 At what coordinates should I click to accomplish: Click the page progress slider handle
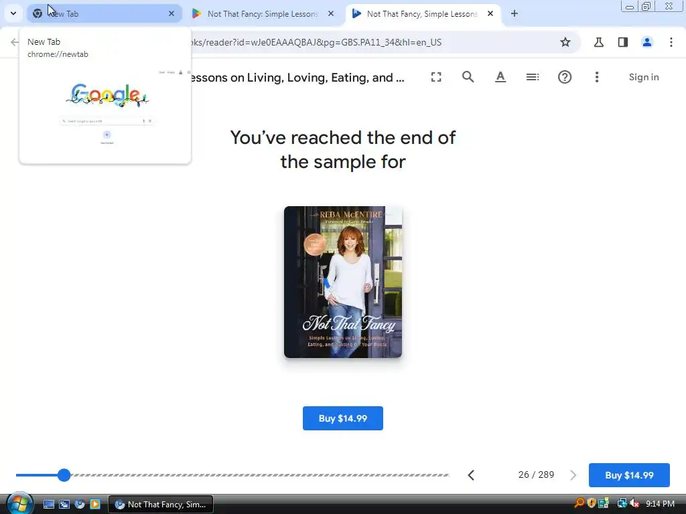(64, 475)
